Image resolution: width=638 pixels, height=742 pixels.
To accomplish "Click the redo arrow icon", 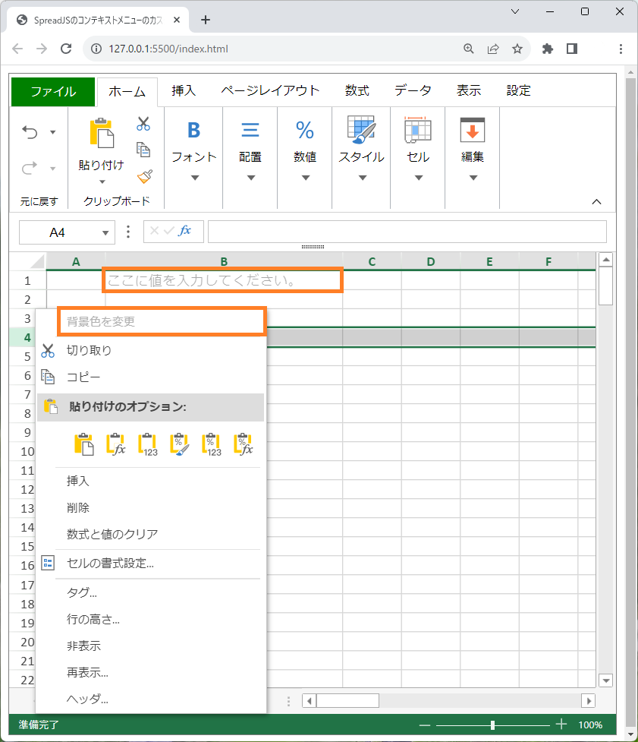I will click(30, 168).
